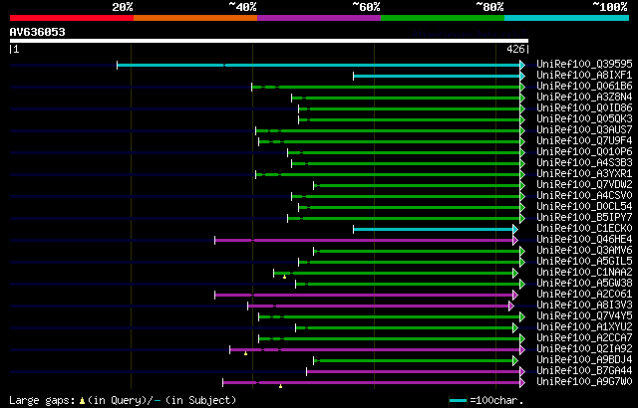Select the cyan ~100% identity legend segment

coord(567,18)
